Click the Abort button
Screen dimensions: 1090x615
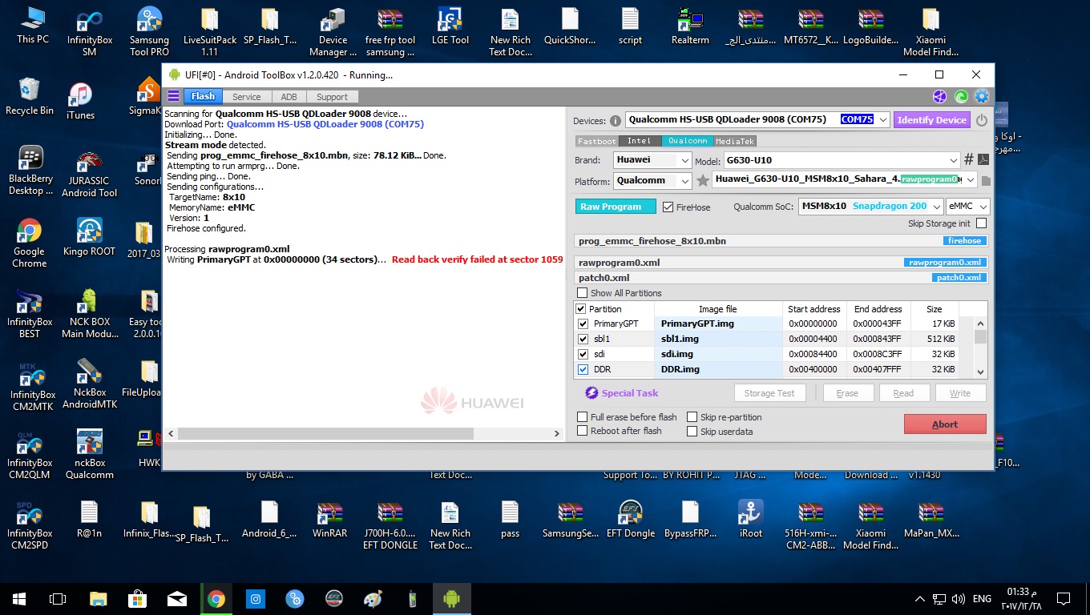tap(945, 424)
